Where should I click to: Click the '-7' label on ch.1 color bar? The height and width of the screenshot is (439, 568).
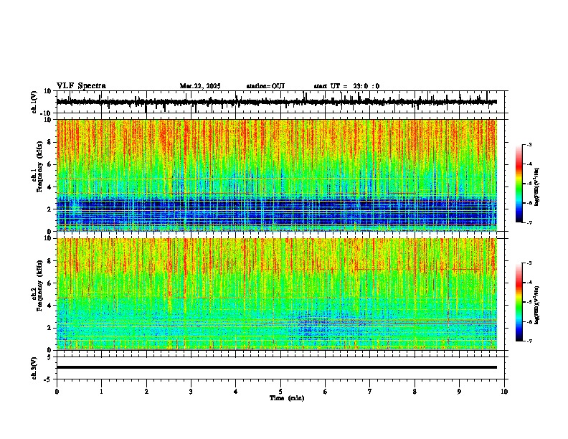[529, 222]
